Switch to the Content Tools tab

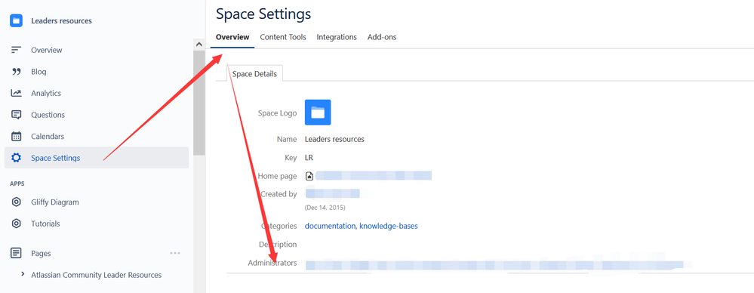tap(283, 37)
